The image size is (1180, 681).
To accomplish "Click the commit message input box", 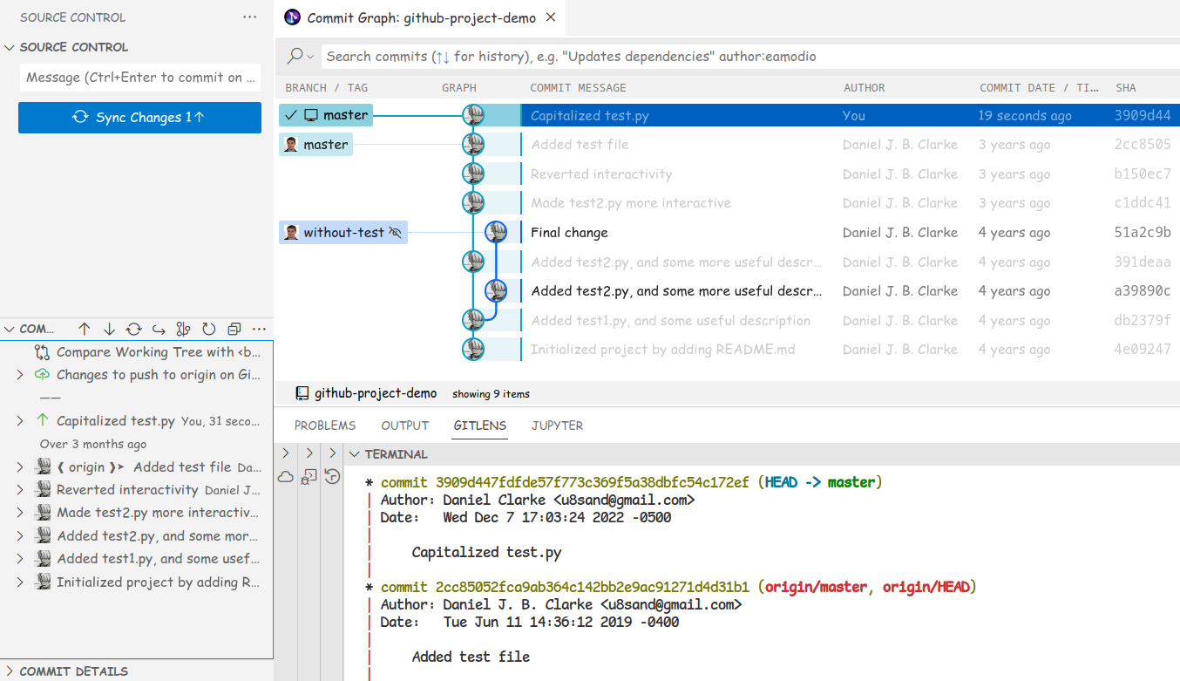I will (x=139, y=78).
